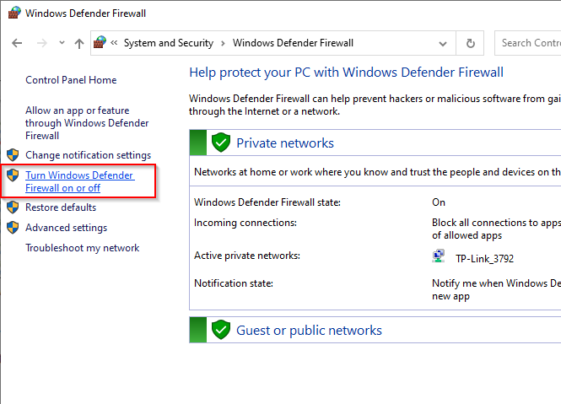Click the green shield icon for Guest or public networks
Screen dimensions: 561x404
(x=221, y=330)
